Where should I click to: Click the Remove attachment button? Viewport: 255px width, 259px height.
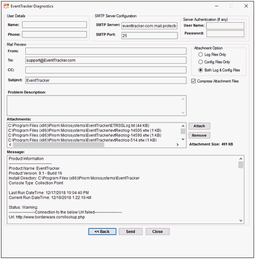click(x=199, y=136)
